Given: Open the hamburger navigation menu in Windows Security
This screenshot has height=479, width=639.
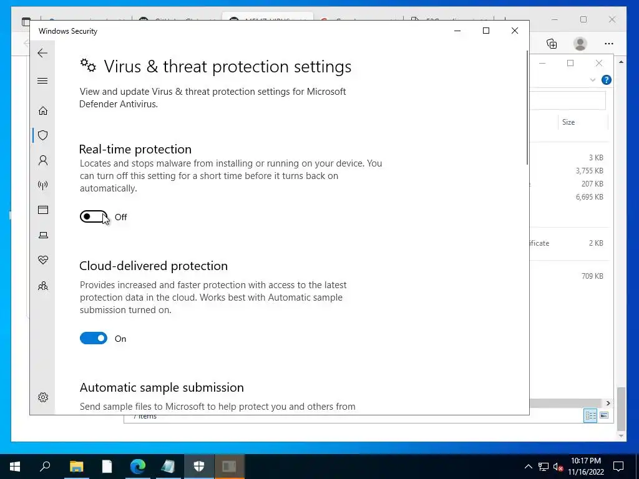Looking at the screenshot, I should (x=42, y=80).
